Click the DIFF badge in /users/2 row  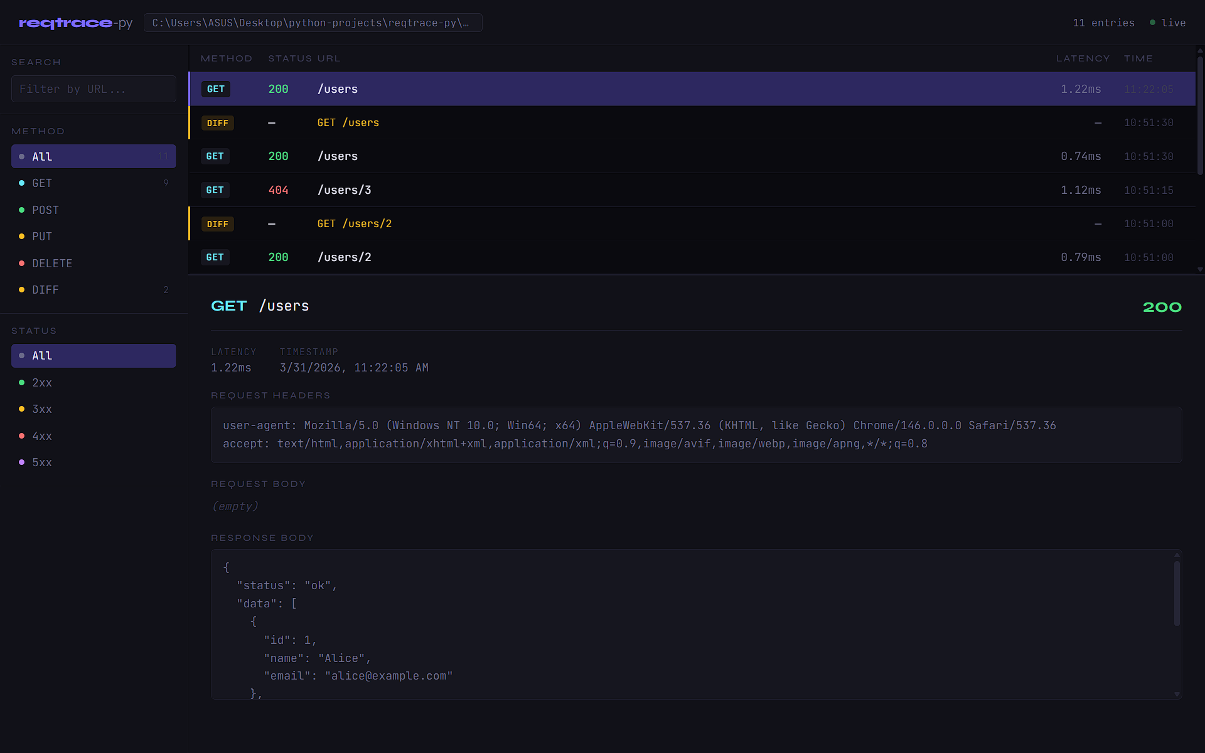pos(218,224)
